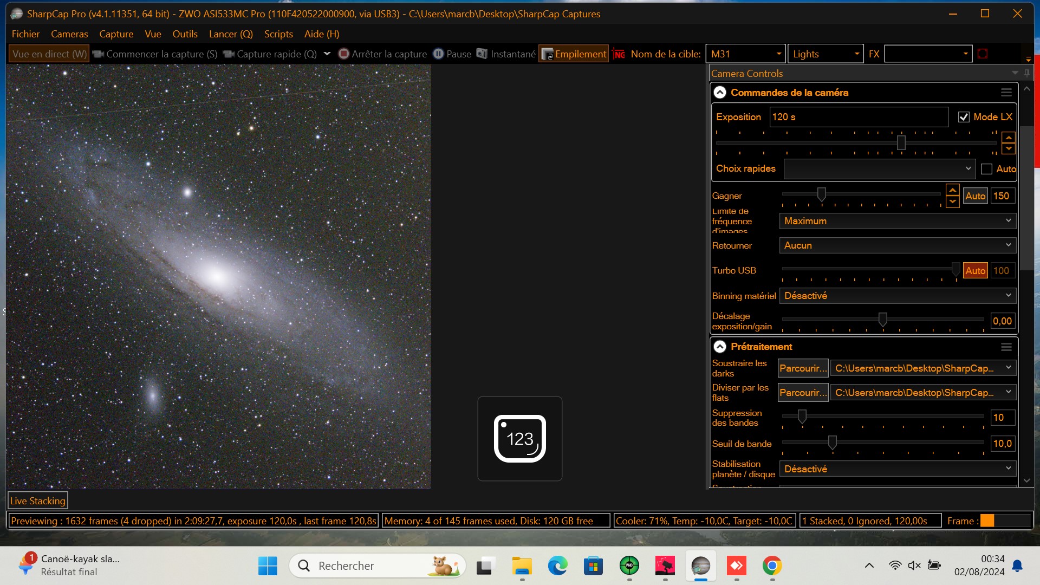The width and height of the screenshot is (1040, 585).
Task: Open the Prétraitement section hamburger menu
Action: tap(1006, 347)
